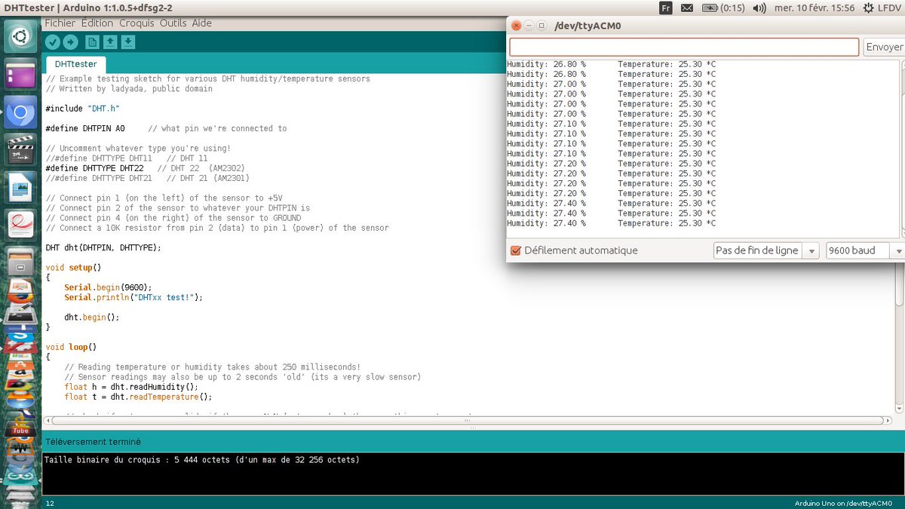Image resolution: width=905 pixels, height=509 pixels.
Task: Click the serial monitor send input field
Action: 684,47
